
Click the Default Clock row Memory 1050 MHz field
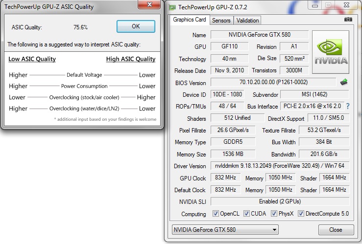point(281,190)
